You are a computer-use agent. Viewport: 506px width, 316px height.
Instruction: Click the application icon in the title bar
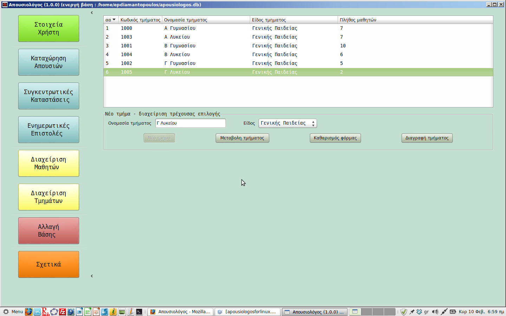[5, 5]
